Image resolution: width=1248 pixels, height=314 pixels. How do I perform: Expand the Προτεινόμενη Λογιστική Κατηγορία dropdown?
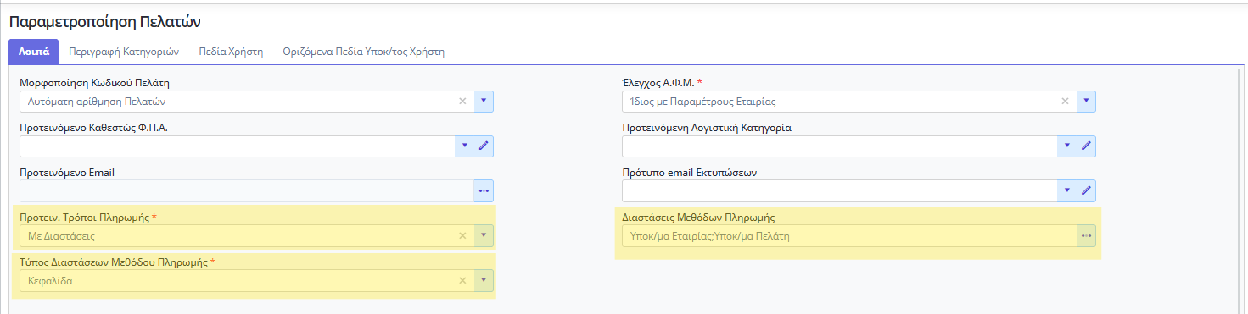[x=1066, y=146]
